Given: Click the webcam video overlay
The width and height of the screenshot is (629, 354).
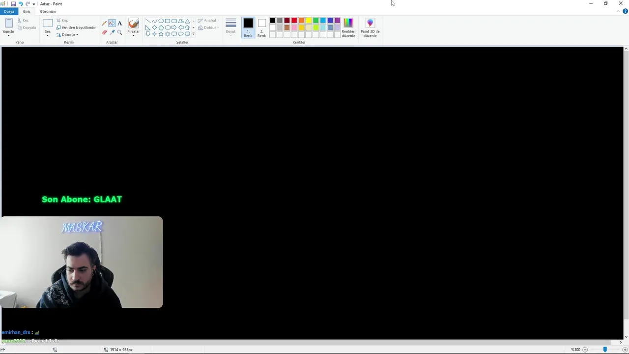Looking at the screenshot, I should coord(81,263).
